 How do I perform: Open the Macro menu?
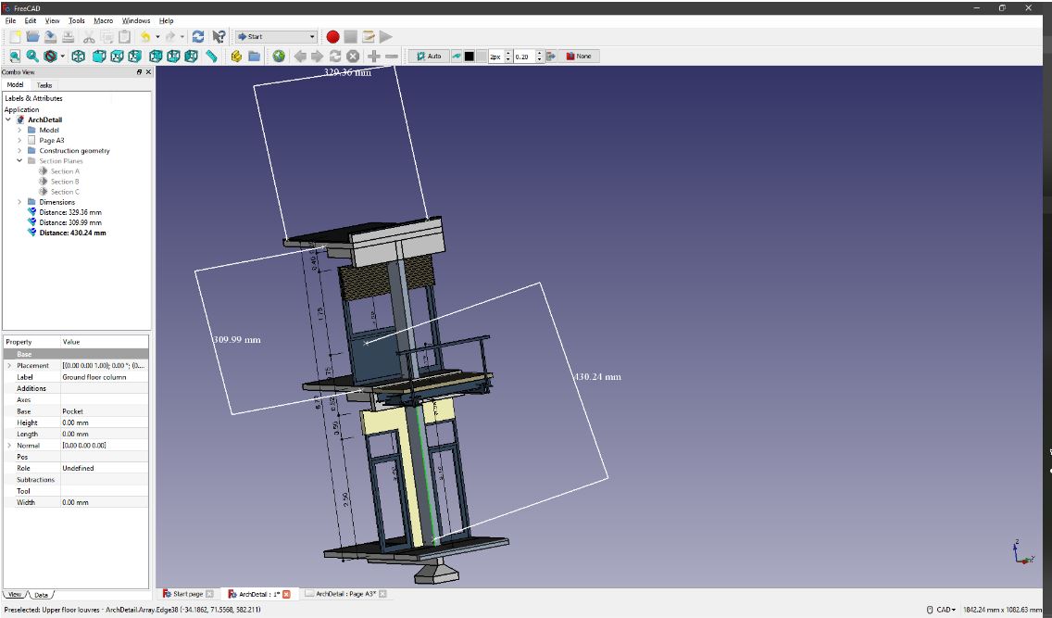103,20
